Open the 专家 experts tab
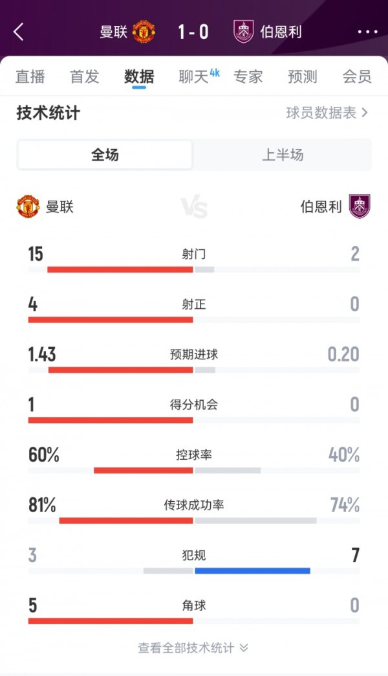Image resolution: width=388 pixels, height=676 pixels. click(248, 76)
